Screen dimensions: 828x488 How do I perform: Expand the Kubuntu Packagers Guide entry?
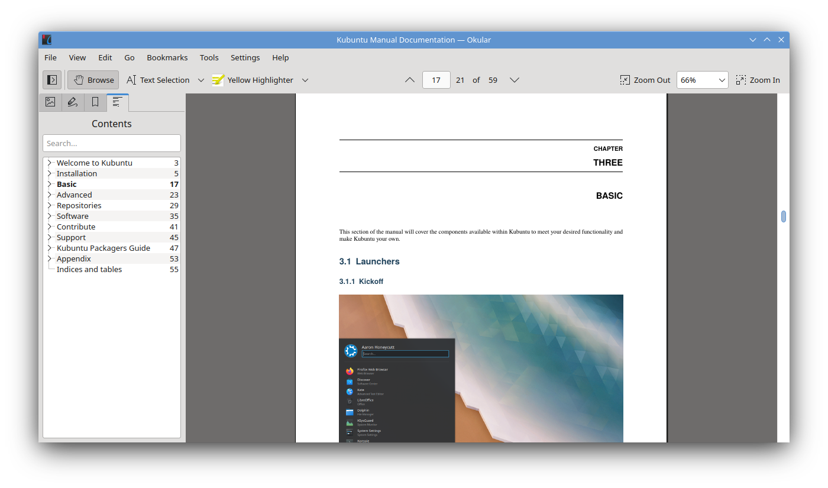point(50,248)
